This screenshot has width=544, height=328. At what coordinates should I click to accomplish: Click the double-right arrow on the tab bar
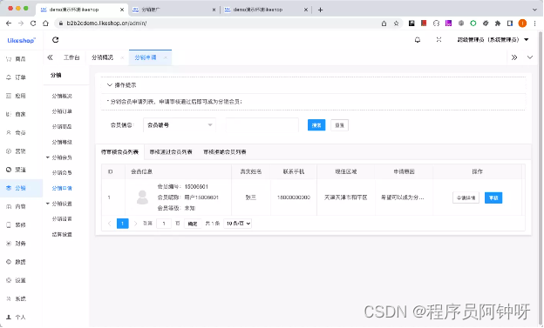[514, 57]
